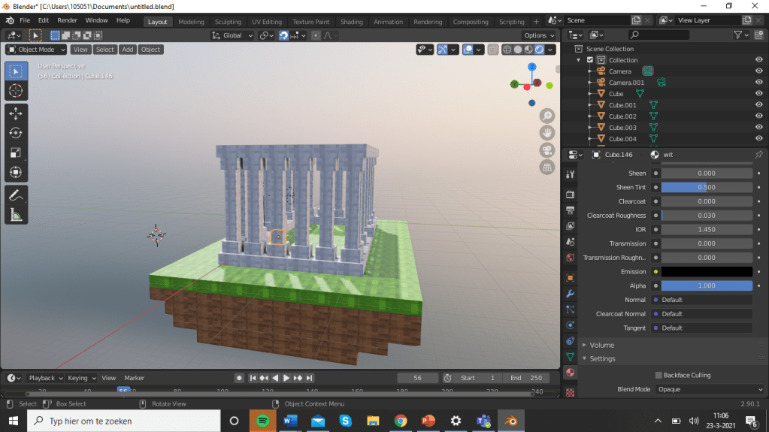Screen dimensions: 769x432
Task: Activate the Cursor tool
Action: 16,91
